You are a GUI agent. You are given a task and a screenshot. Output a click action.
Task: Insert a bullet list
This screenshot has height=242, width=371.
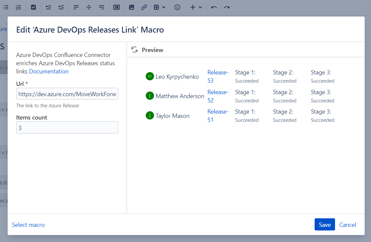6,7
